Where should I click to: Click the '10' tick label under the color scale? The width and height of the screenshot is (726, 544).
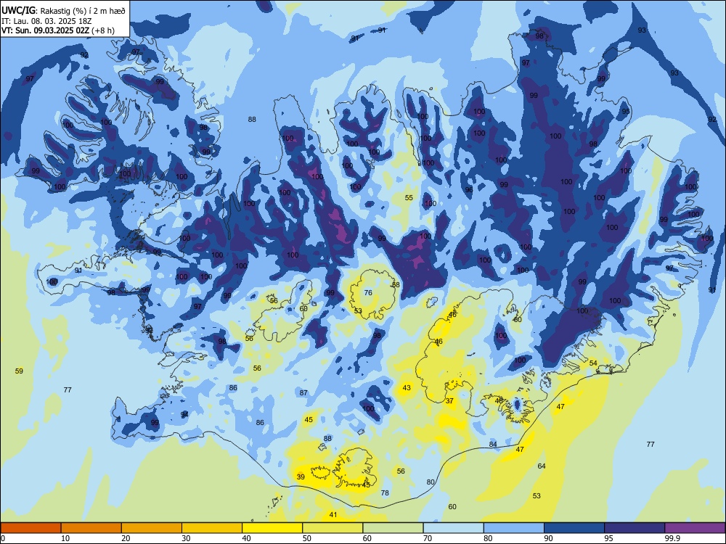point(65,538)
